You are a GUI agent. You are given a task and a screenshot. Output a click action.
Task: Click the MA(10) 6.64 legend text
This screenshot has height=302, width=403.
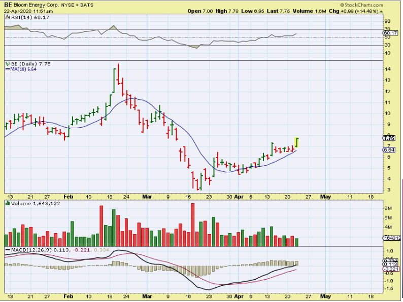click(23, 69)
